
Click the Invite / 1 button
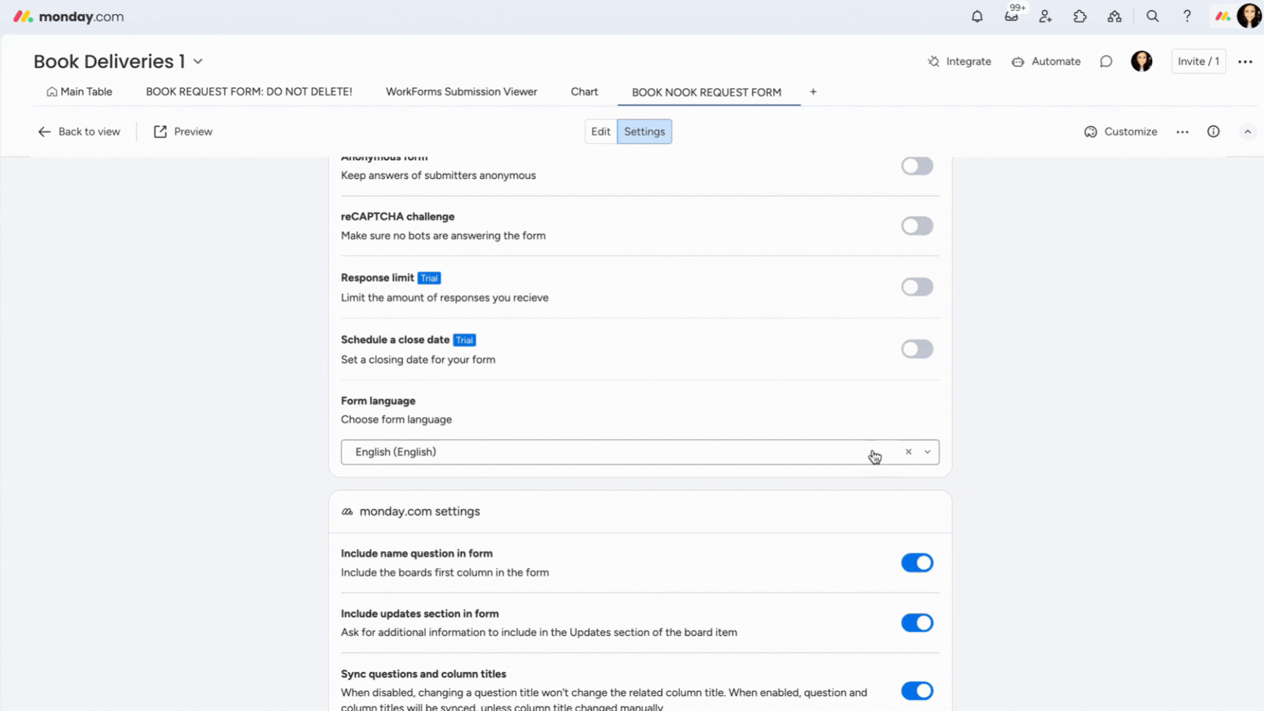[1198, 61]
